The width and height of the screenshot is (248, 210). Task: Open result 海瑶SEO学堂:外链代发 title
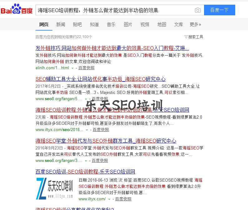[106, 141]
